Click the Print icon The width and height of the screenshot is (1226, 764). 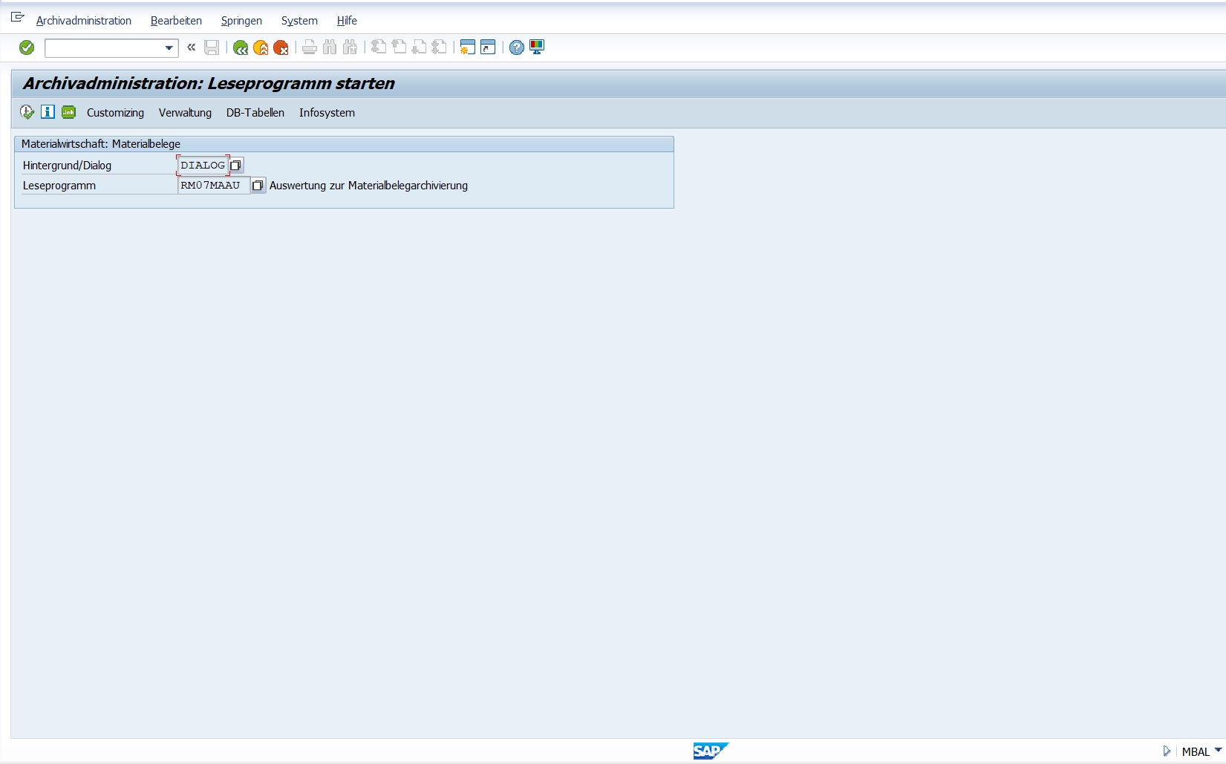(x=310, y=48)
